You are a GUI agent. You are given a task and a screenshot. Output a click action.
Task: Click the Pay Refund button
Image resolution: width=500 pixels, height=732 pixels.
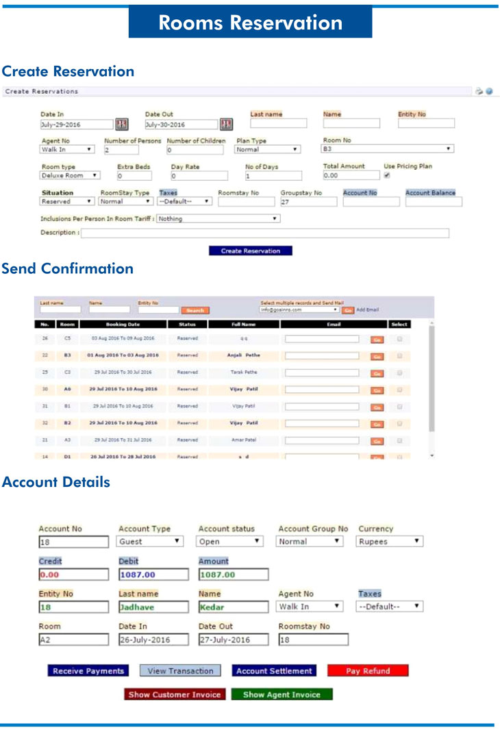tap(368, 671)
